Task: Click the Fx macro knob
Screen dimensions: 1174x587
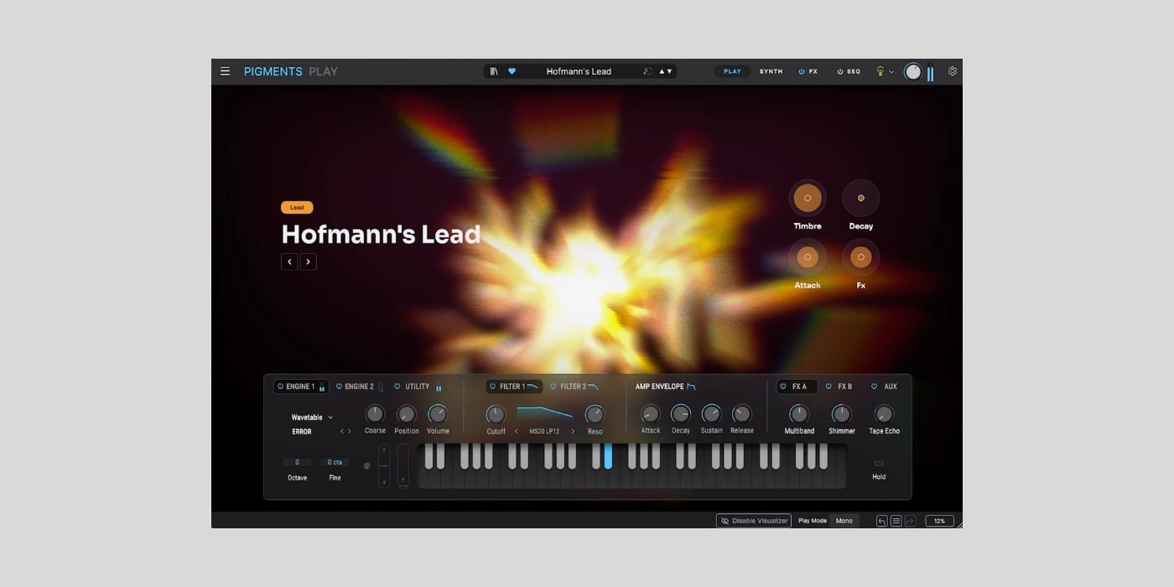Action: (860, 257)
